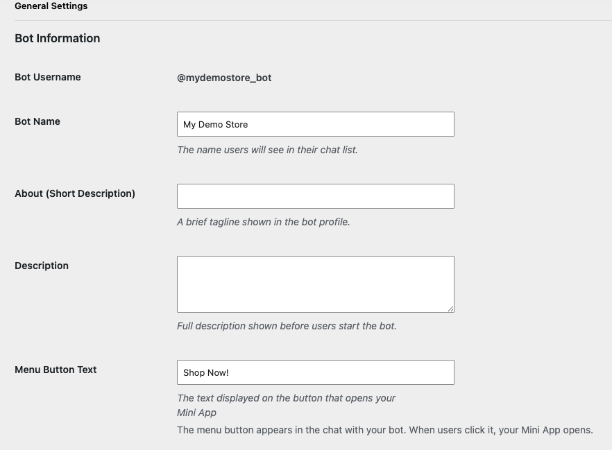
Task: Click the General Settings section title
Action: 51,6
